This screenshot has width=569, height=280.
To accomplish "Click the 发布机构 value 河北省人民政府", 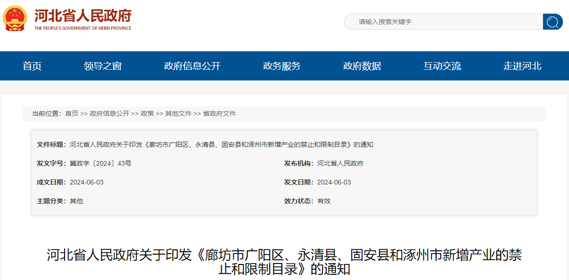I will point(340,163).
